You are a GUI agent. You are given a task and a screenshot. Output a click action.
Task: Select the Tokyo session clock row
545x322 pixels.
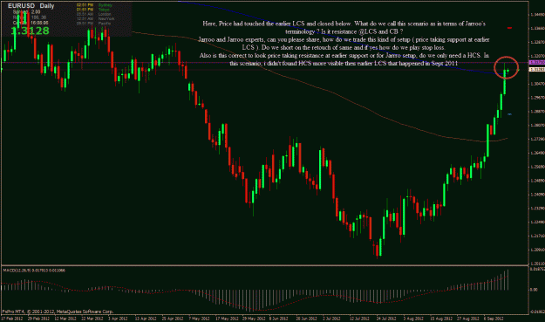pyautogui.click(x=93, y=10)
